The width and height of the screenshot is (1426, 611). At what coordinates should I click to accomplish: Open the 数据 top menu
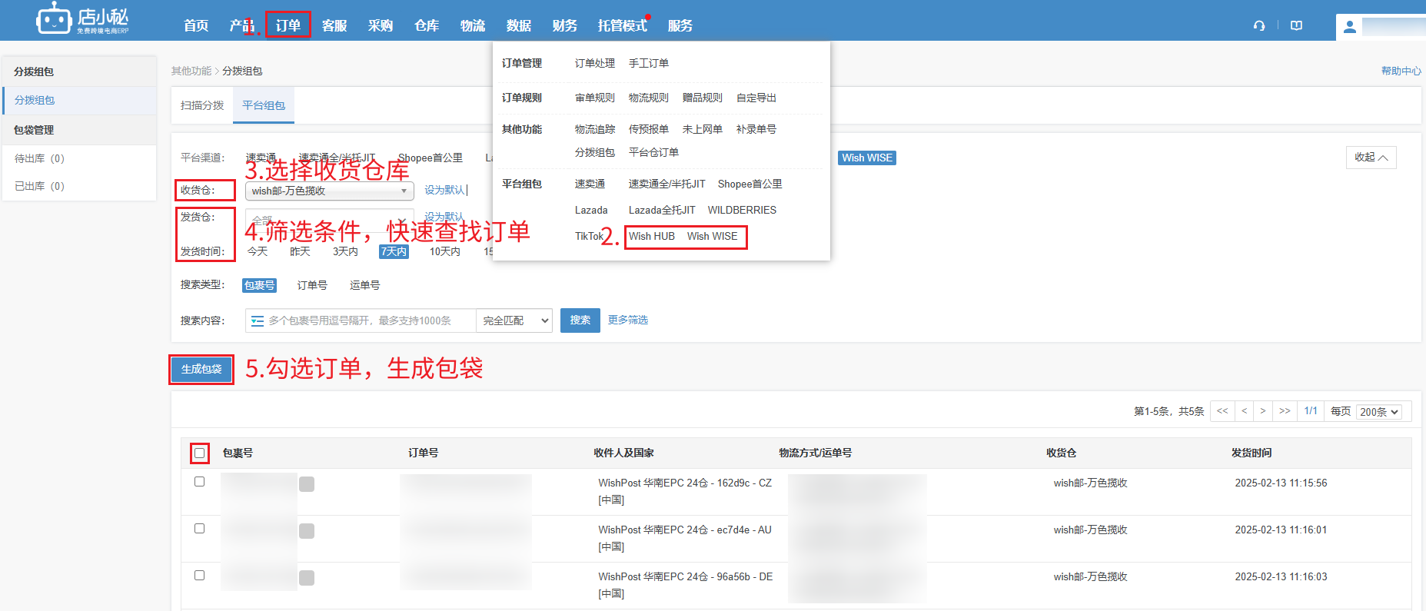519,25
